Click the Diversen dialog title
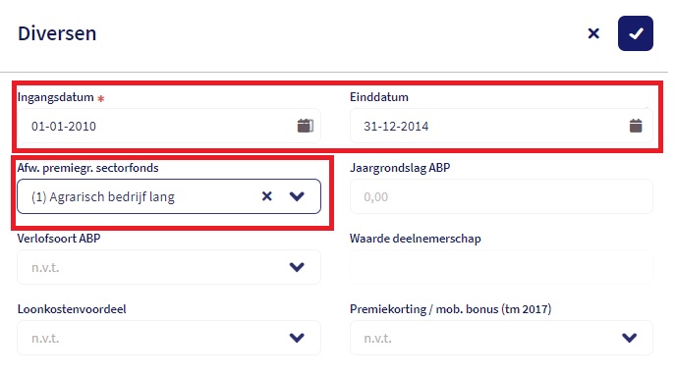Image resolution: width=675 pixels, height=378 pixels. (57, 33)
